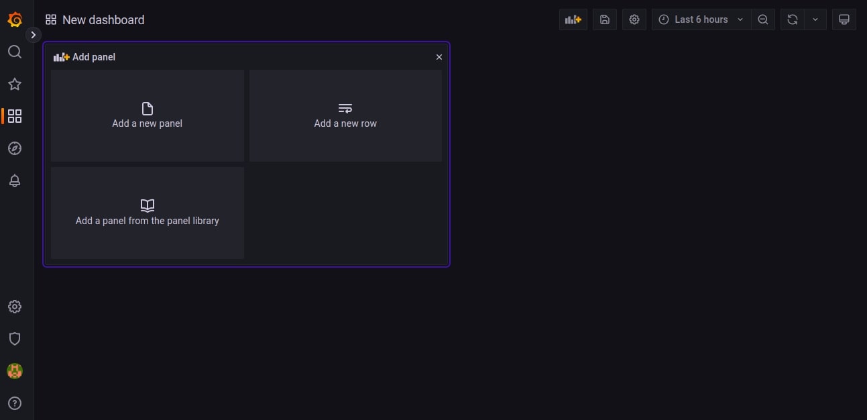The height and width of the screenshot is (420, 867).
Task: Choose Add a panel from the panel library
Action: coord(148,213)
